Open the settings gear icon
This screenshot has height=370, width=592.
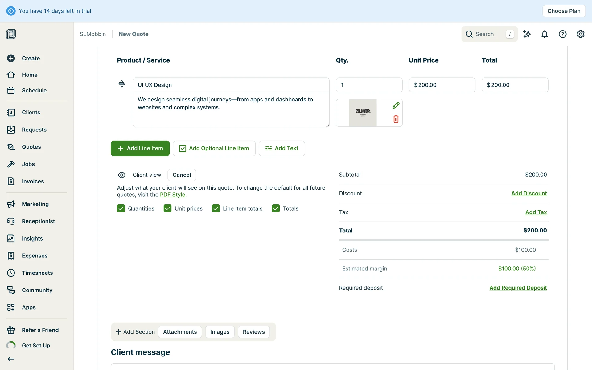coord(580,34)
